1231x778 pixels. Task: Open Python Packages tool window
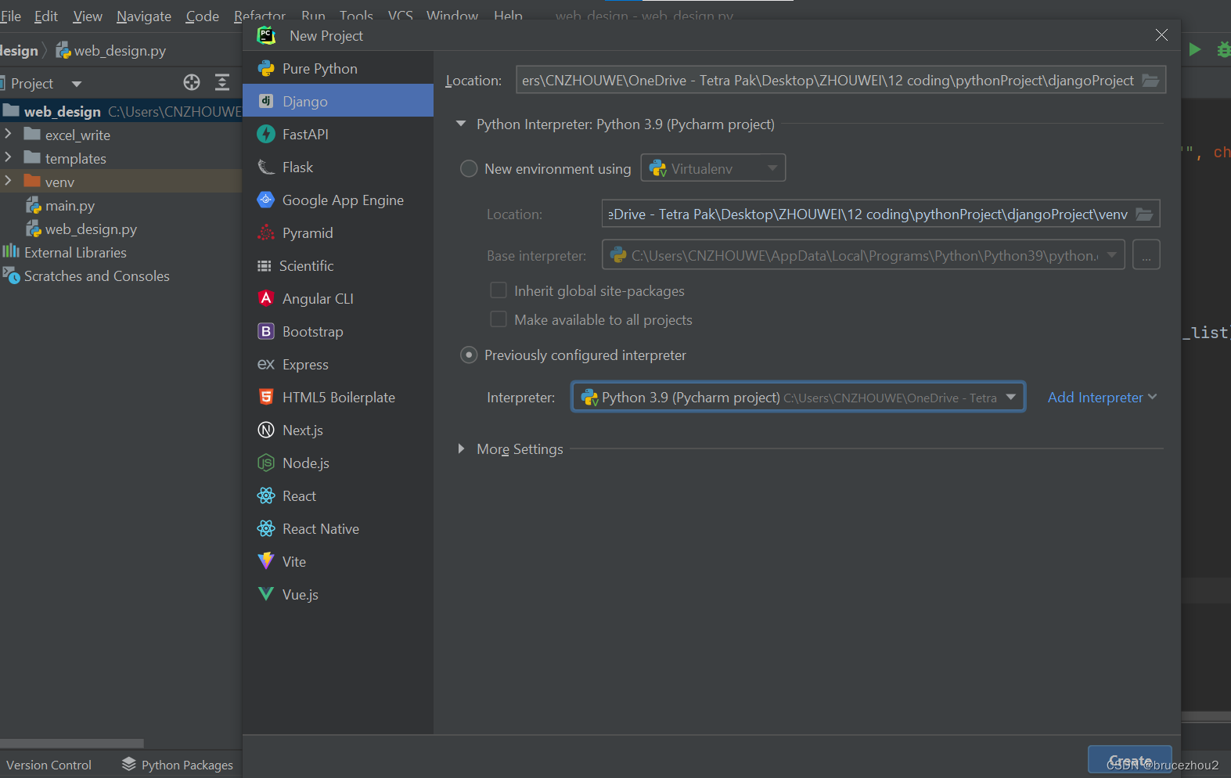click(178, 765)
